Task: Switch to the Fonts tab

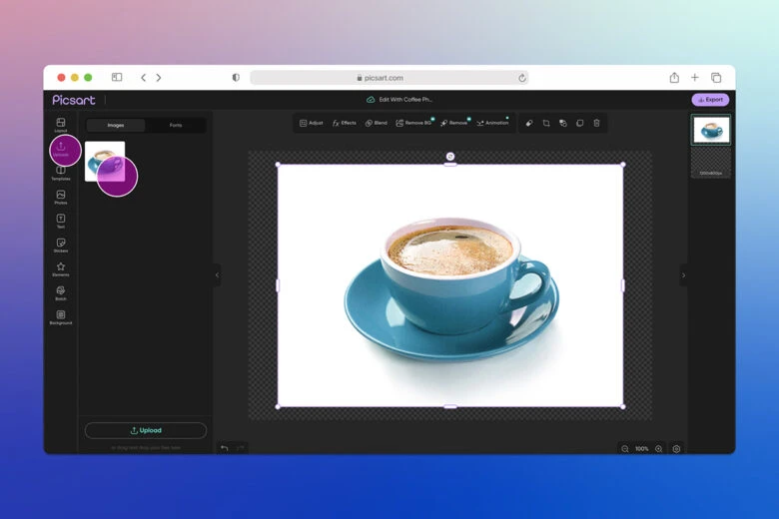Action: (176, 125)
